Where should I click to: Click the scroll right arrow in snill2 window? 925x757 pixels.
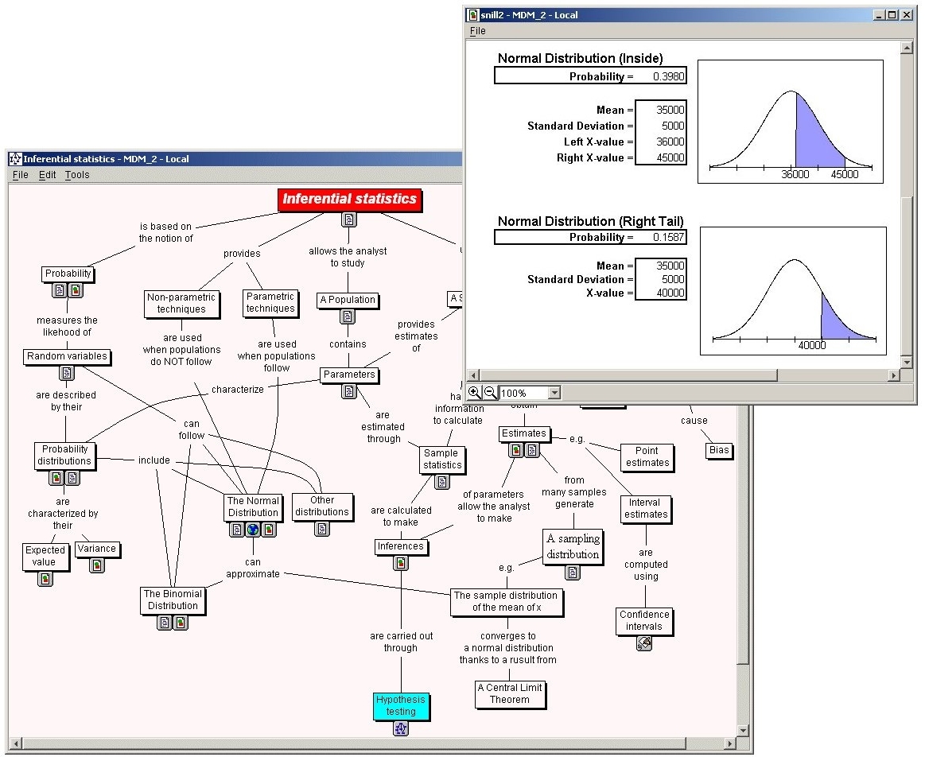click(x=894, y=375)
